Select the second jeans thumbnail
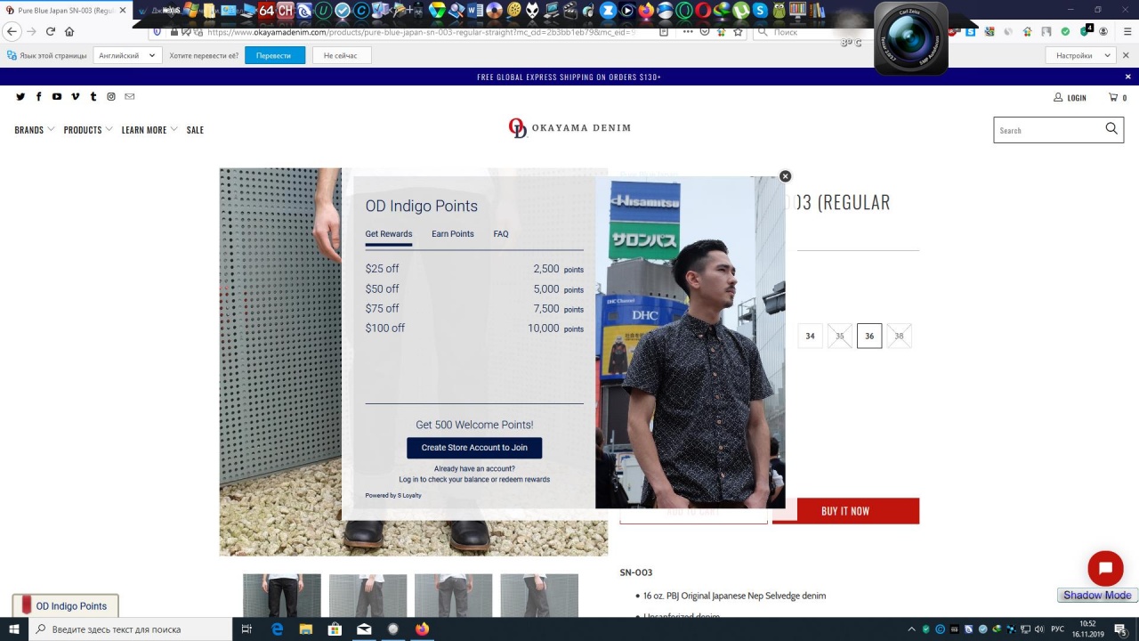The image size is (1139, 641). (x=368, y=596)
